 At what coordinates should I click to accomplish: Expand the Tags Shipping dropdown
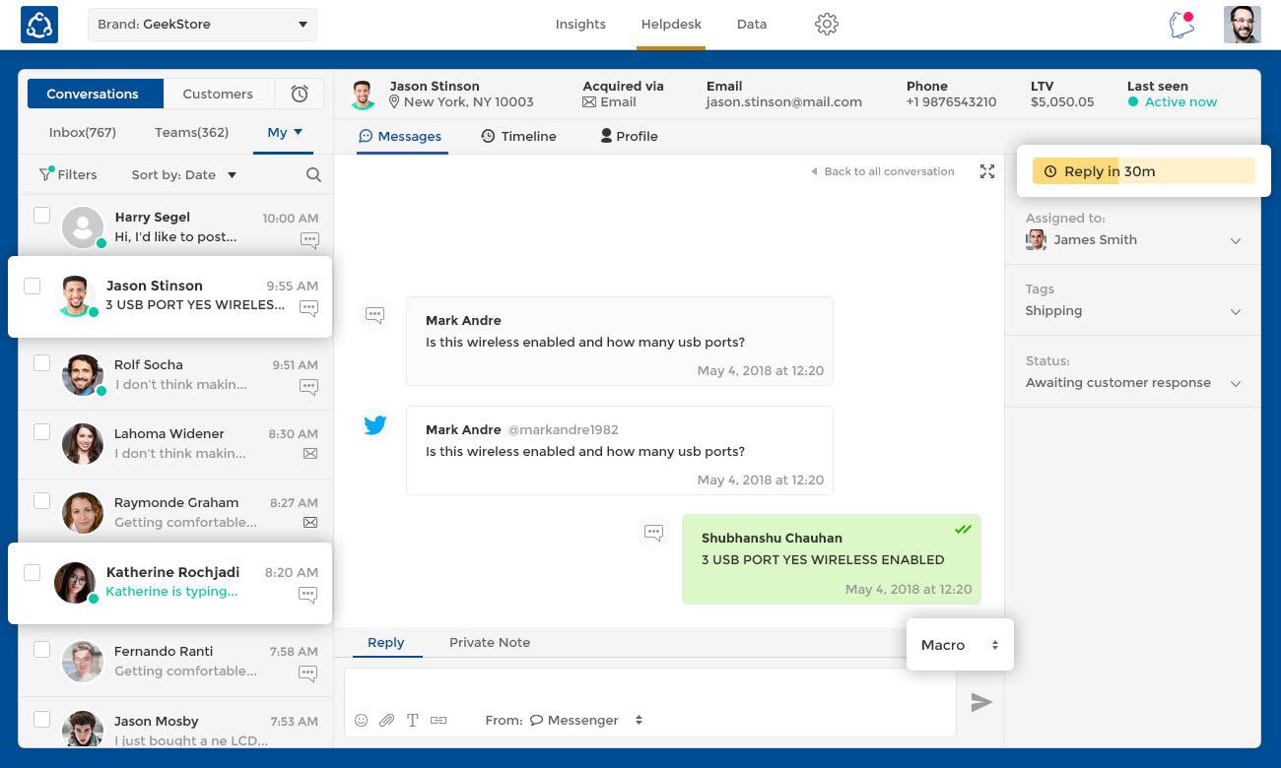tap(1133, 310)
